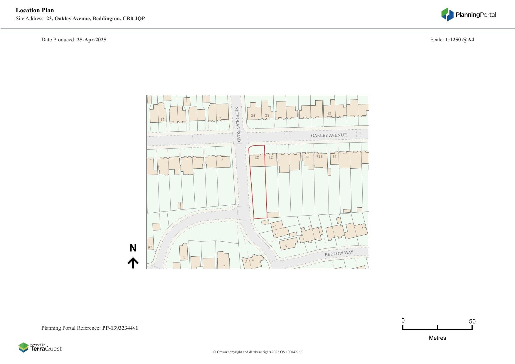Click house number 97 at the map edge

click(x=150, y=247)
